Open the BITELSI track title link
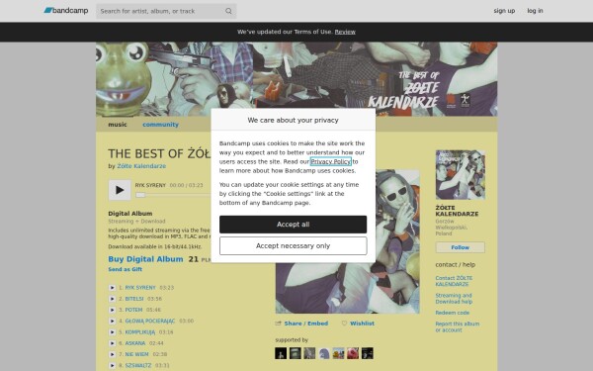 [x=134, y=299]
